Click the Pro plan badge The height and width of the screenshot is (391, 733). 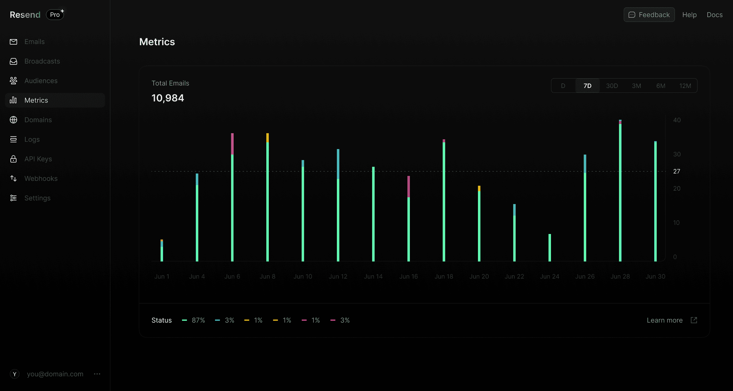coord(55,15)
